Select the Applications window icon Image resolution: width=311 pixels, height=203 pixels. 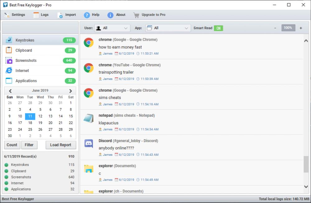(9, 81)
